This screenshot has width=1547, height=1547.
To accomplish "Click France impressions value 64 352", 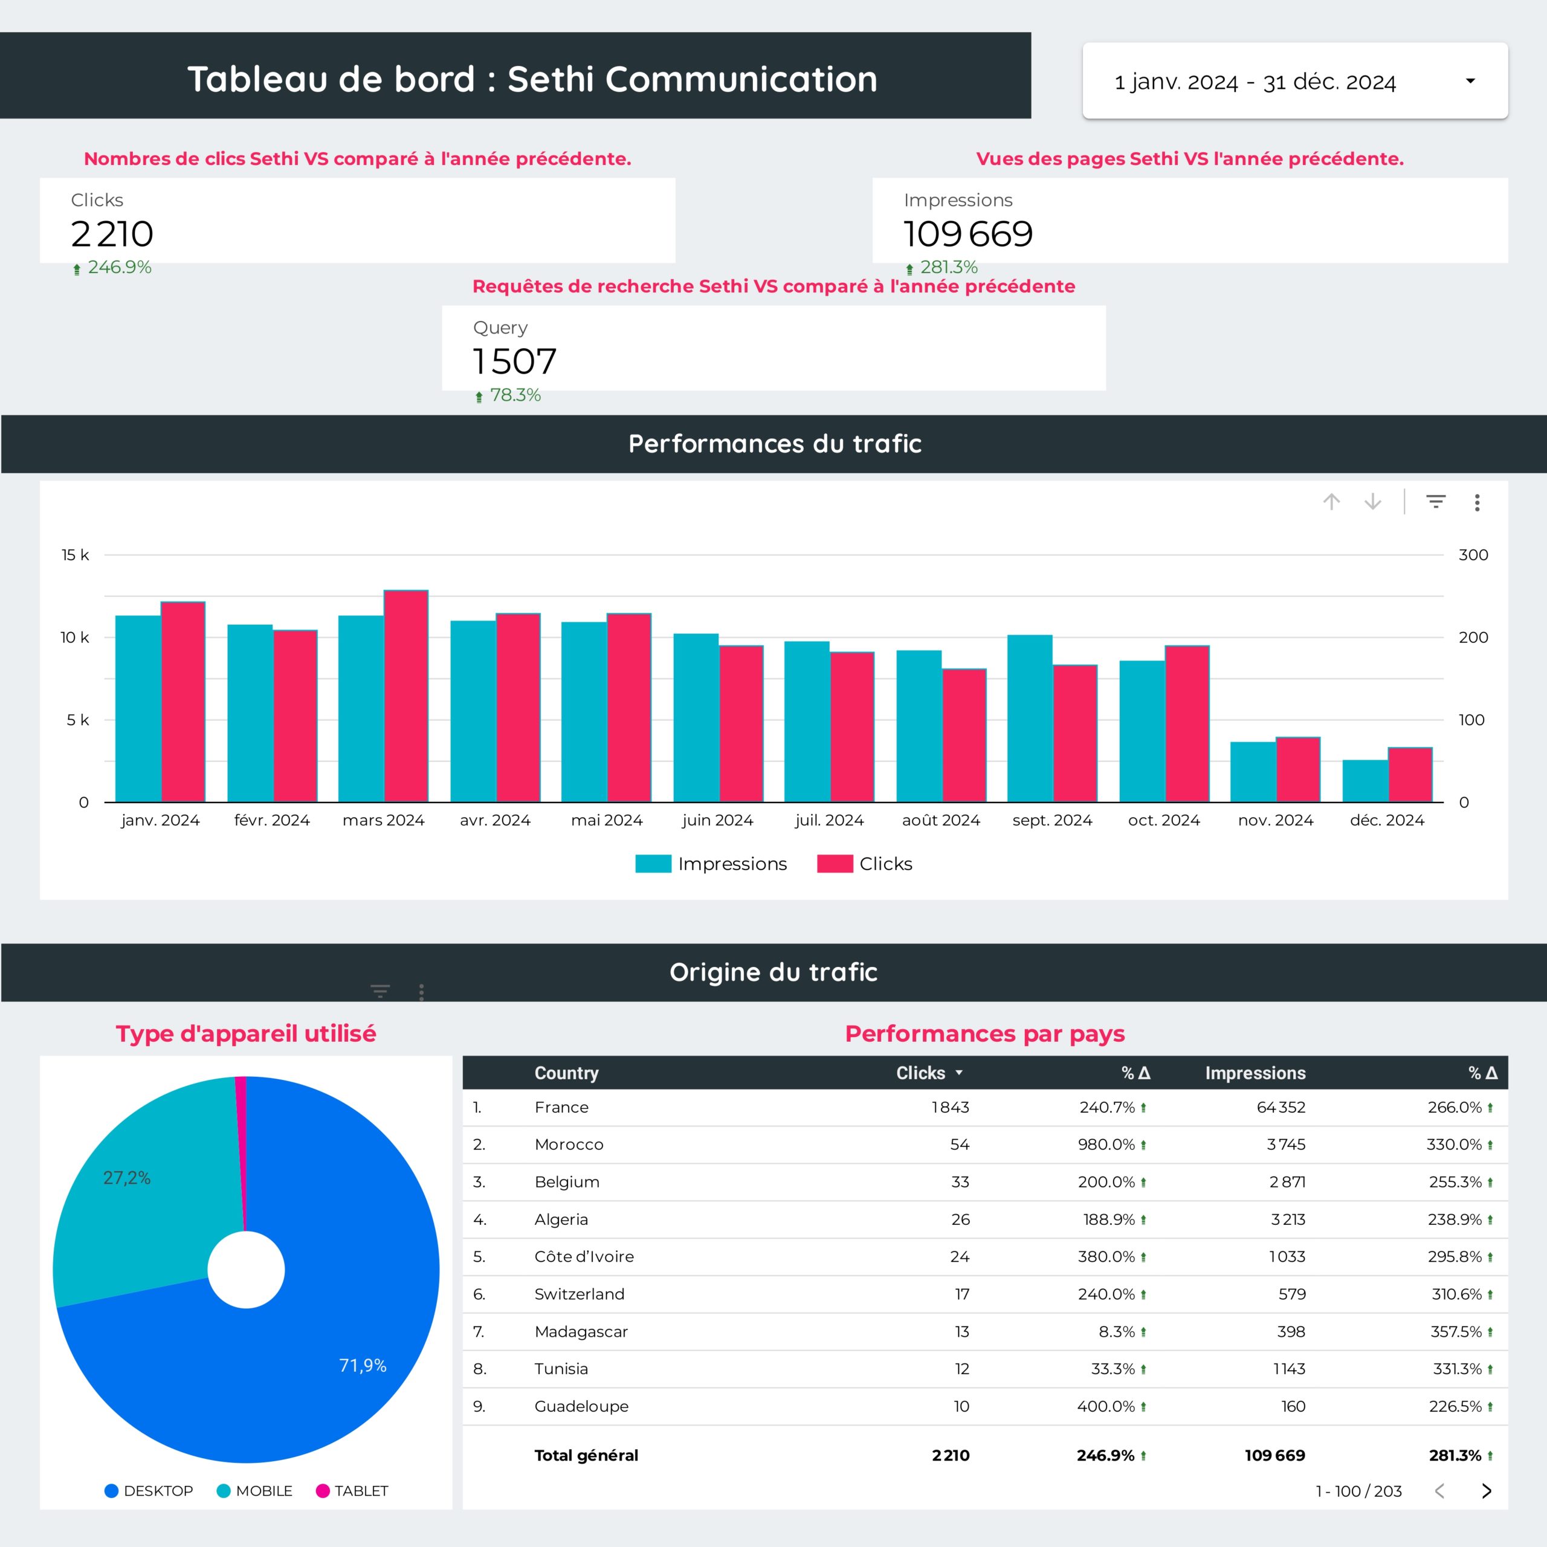I will 1281,1108.
